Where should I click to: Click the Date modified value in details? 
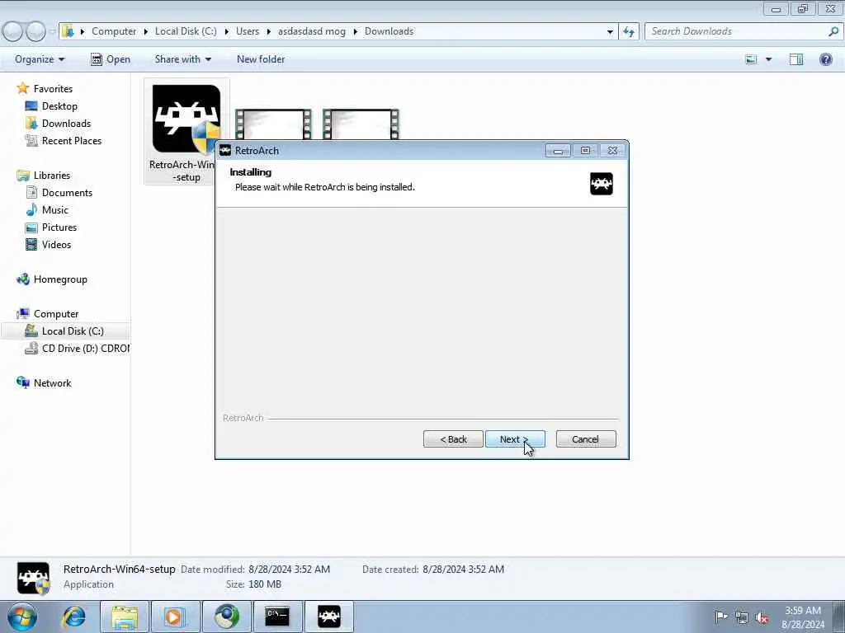click(289, 570)
